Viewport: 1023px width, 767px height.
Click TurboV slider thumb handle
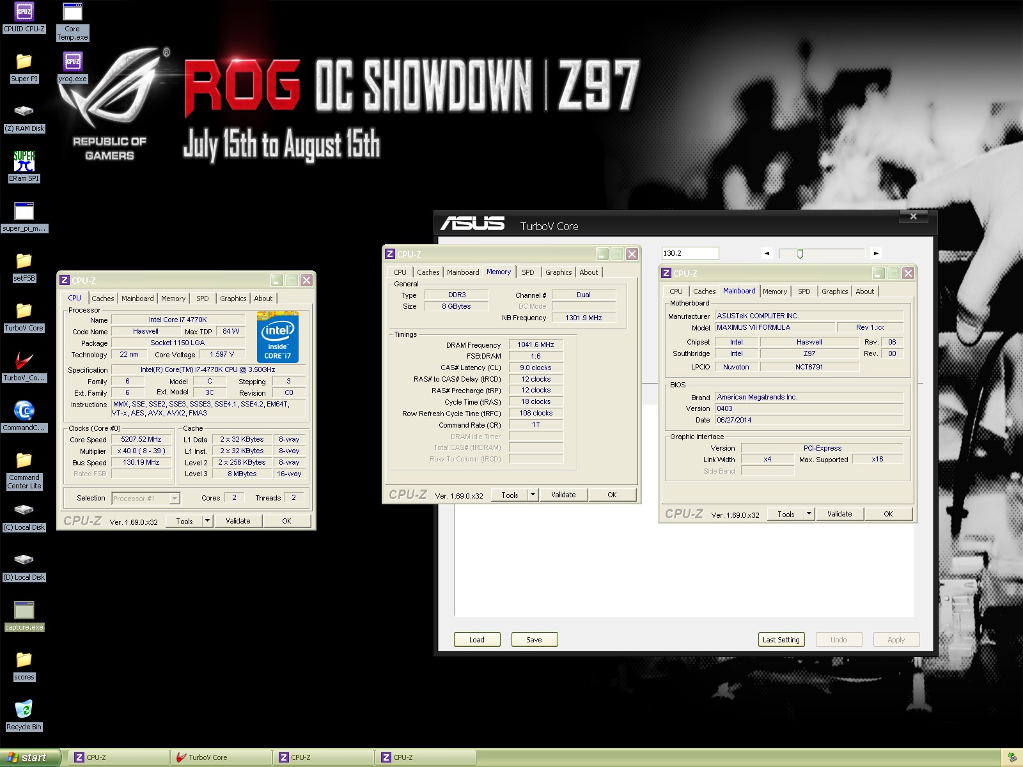[x=800, y=254]
